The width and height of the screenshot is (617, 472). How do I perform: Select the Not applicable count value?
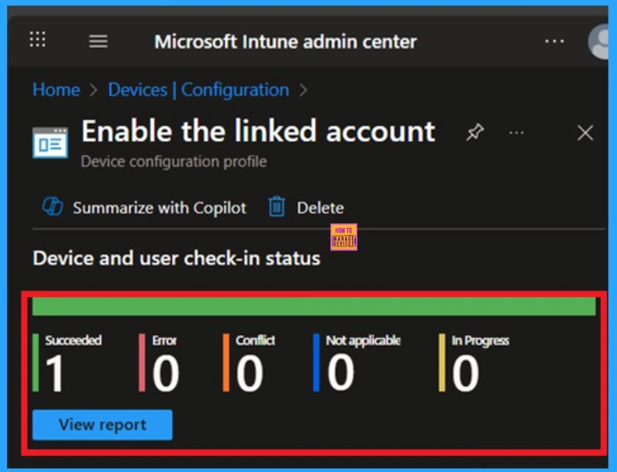(x=340, y=372)
